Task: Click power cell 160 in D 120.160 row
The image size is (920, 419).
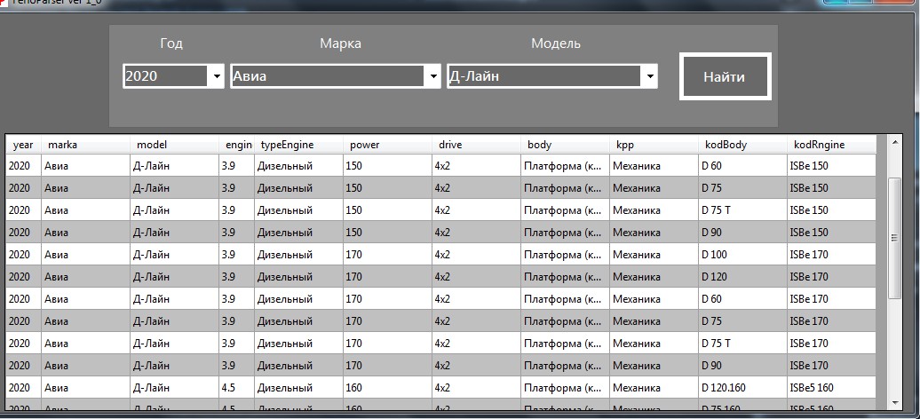Action: pos(388,388)
